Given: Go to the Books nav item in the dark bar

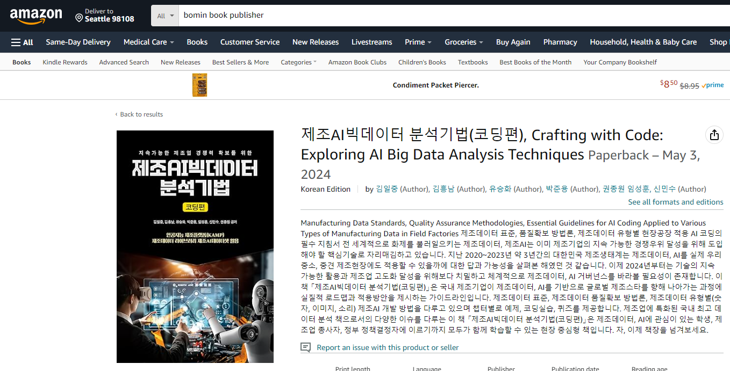Looking at the screenshot, I should tap(197, 42).
